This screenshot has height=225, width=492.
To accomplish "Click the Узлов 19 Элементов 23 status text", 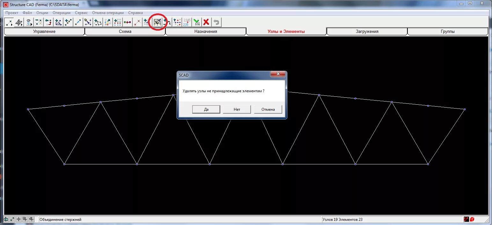I will click(x=342, y=220).
